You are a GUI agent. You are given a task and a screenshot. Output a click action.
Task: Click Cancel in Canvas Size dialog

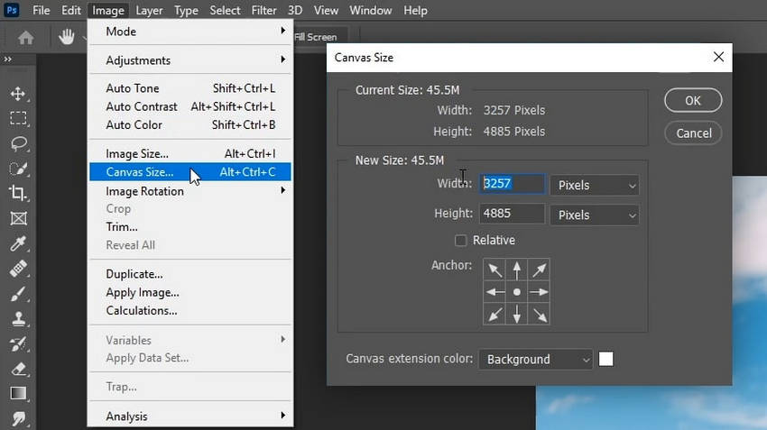[693, 133]
